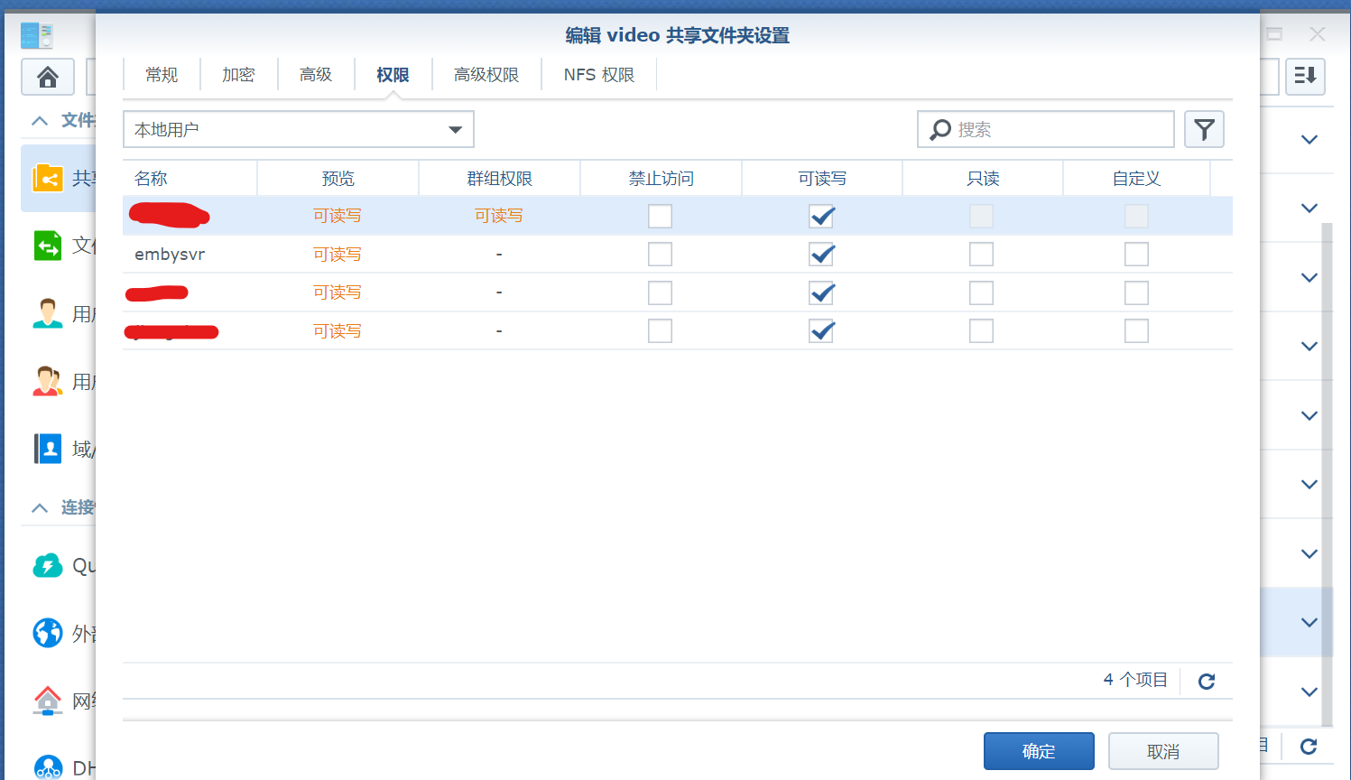Open the 本地用户 user type dropdown
The height and width of the screenshot is (780, 1351).
(298, 130)
